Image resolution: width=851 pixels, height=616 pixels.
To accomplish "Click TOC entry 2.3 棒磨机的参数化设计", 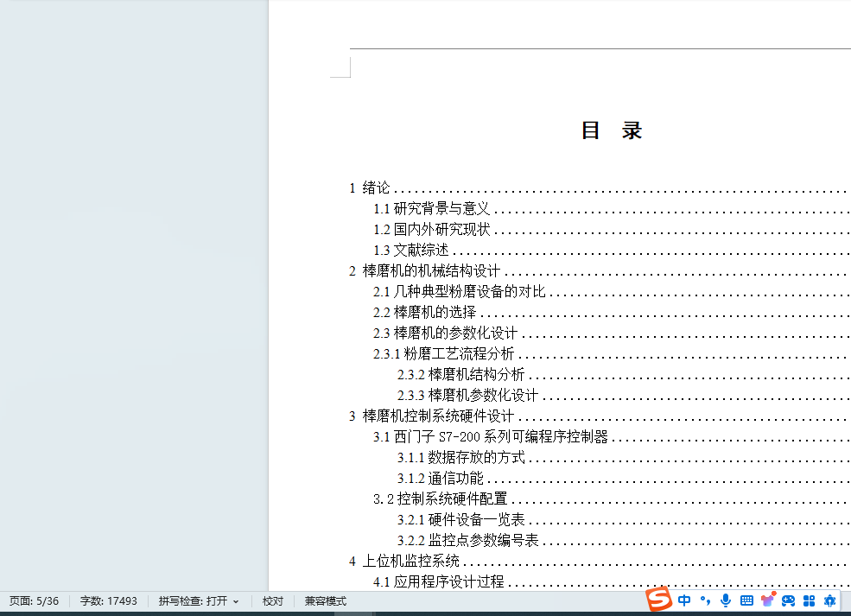I will [x=445, y=333].
